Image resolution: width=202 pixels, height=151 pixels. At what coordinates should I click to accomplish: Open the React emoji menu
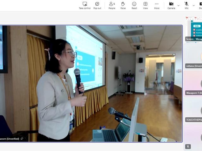(x=134, y=5)
